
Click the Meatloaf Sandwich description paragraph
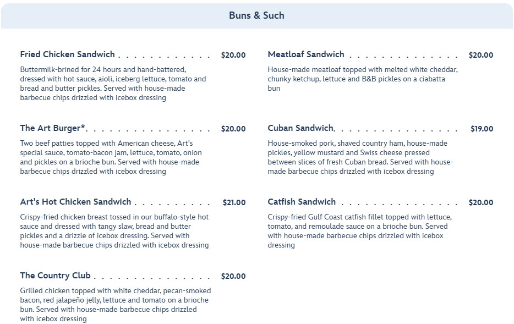pos(362,79)
